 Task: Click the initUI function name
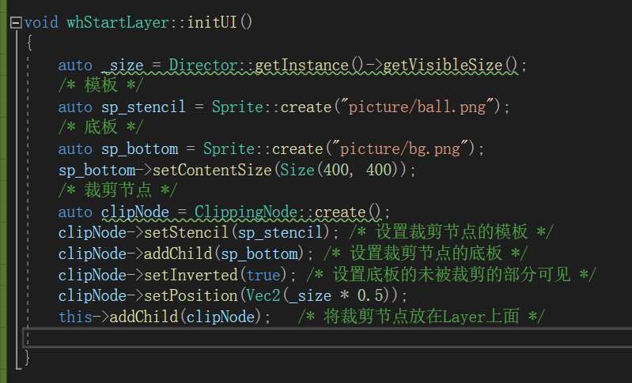click(x=212, y=22)
